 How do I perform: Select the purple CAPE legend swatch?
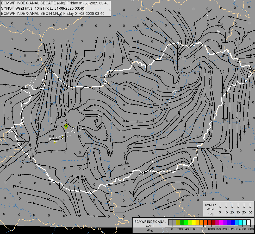pos(225,223)
